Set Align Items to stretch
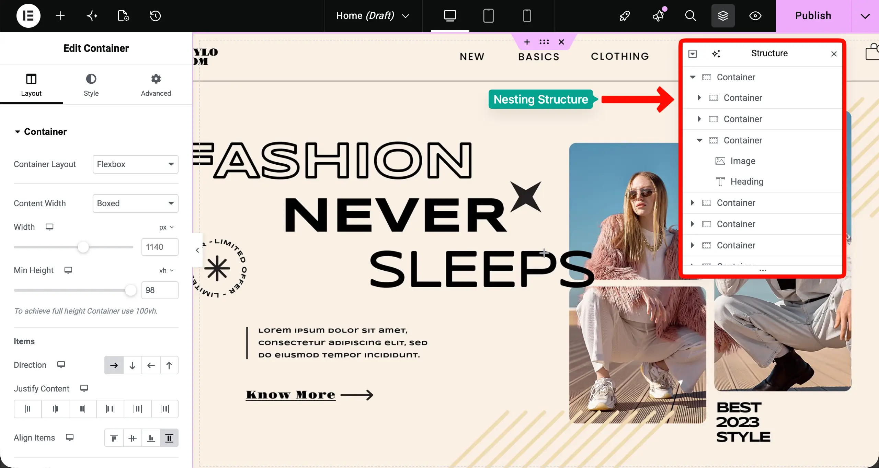The image size is (879, 468). coord(169,438)
